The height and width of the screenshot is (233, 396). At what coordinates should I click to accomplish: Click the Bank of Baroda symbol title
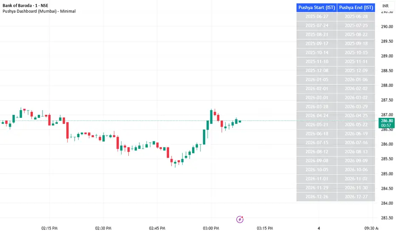coord(25,5)
